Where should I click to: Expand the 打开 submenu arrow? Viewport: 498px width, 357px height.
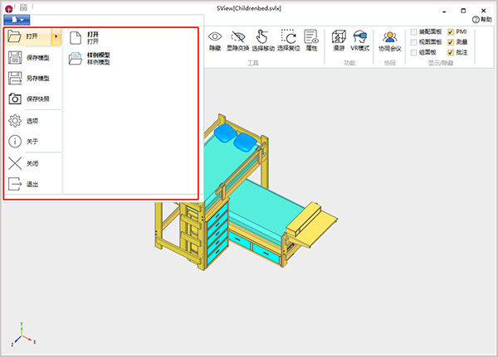(56, 36)
